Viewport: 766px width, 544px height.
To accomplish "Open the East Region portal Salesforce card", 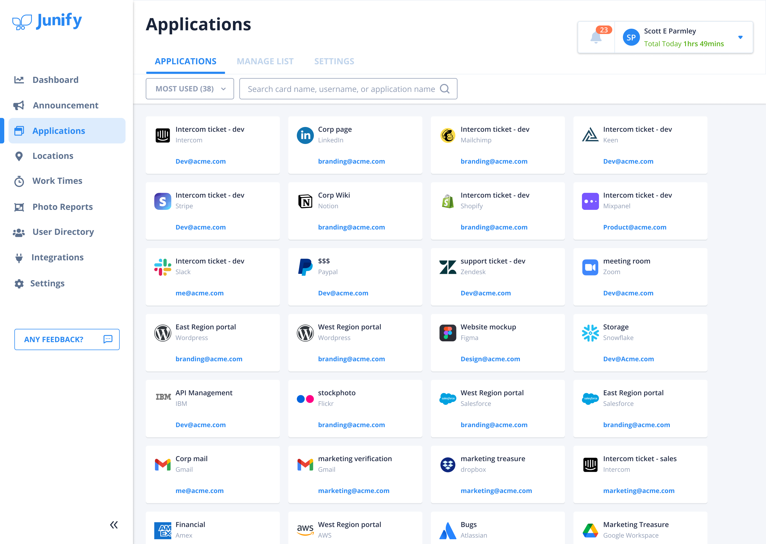I will [x=640, y=408].
